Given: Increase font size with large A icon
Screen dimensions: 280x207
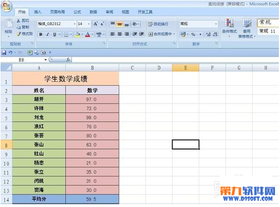Looking at the screenshot, I should click(x=96, y=24).
